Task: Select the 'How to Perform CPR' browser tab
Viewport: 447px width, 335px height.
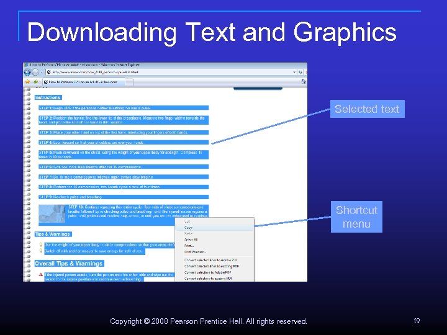Action: point(84,82)
